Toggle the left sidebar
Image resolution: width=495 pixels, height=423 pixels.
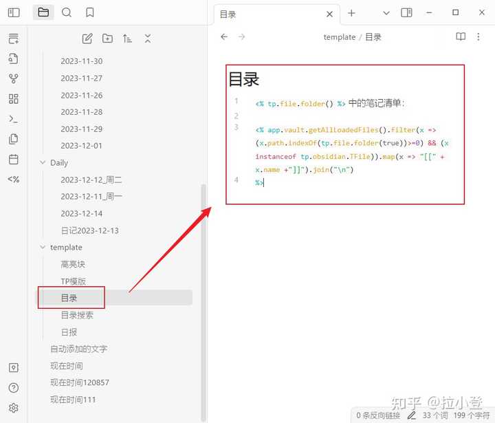(x=14, y=12)
